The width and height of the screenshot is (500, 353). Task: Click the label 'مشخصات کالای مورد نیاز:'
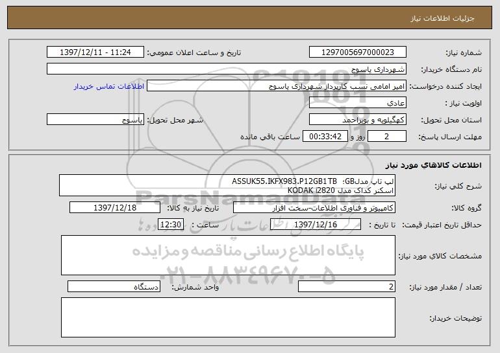(x=440, y=256)
